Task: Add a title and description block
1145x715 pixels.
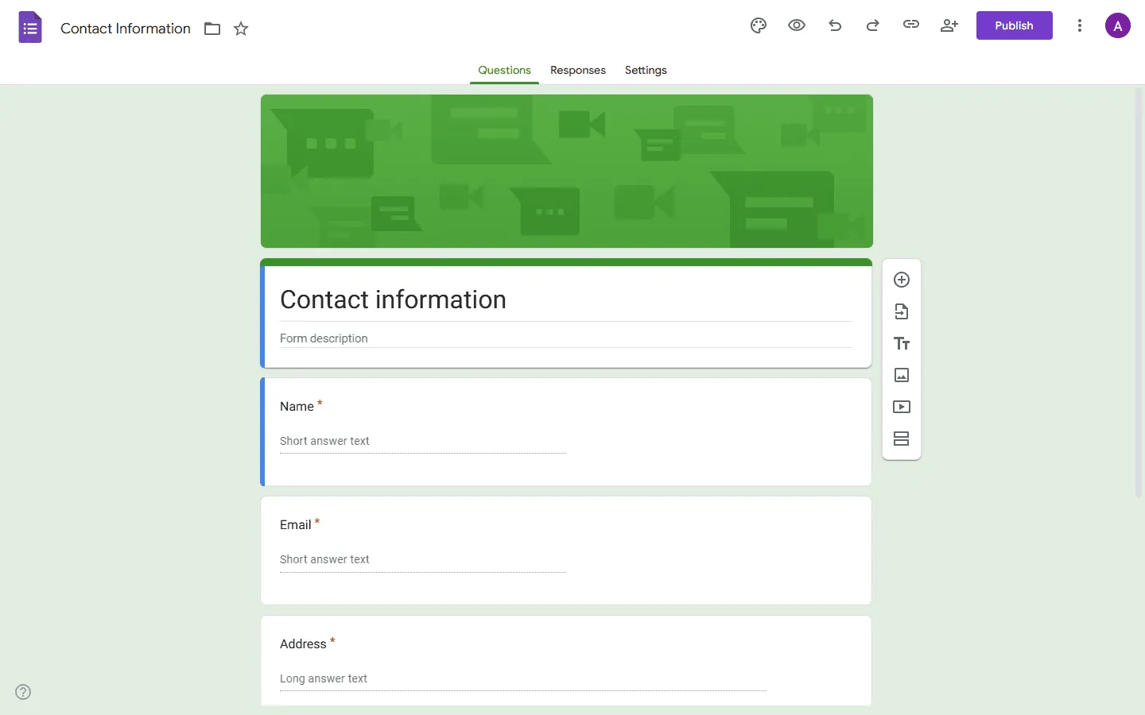Action: pos(902,343)
